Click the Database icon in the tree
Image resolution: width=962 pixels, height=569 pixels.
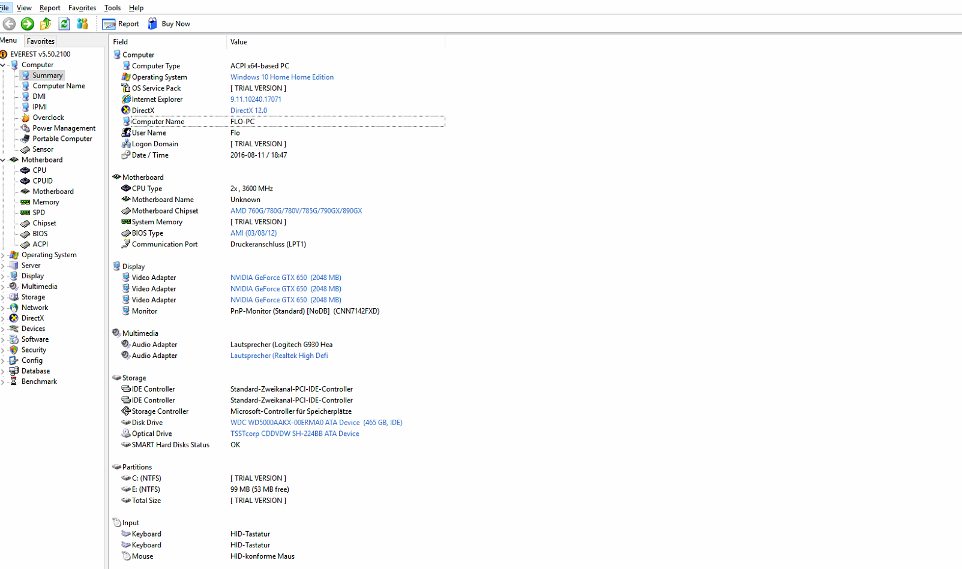click(x=14, y=371)
